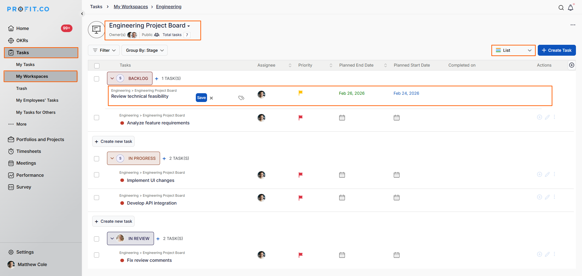Open three-dot actions menu for Develop API integration
This screenshot has width=582, height=276.
pos(554,197)
